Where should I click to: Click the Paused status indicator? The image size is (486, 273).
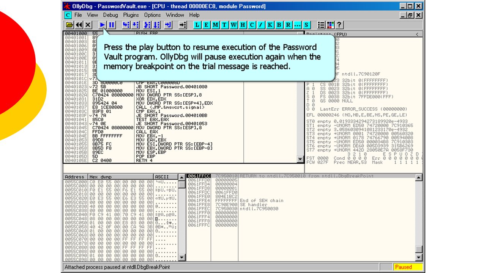[x=408, y=267]
